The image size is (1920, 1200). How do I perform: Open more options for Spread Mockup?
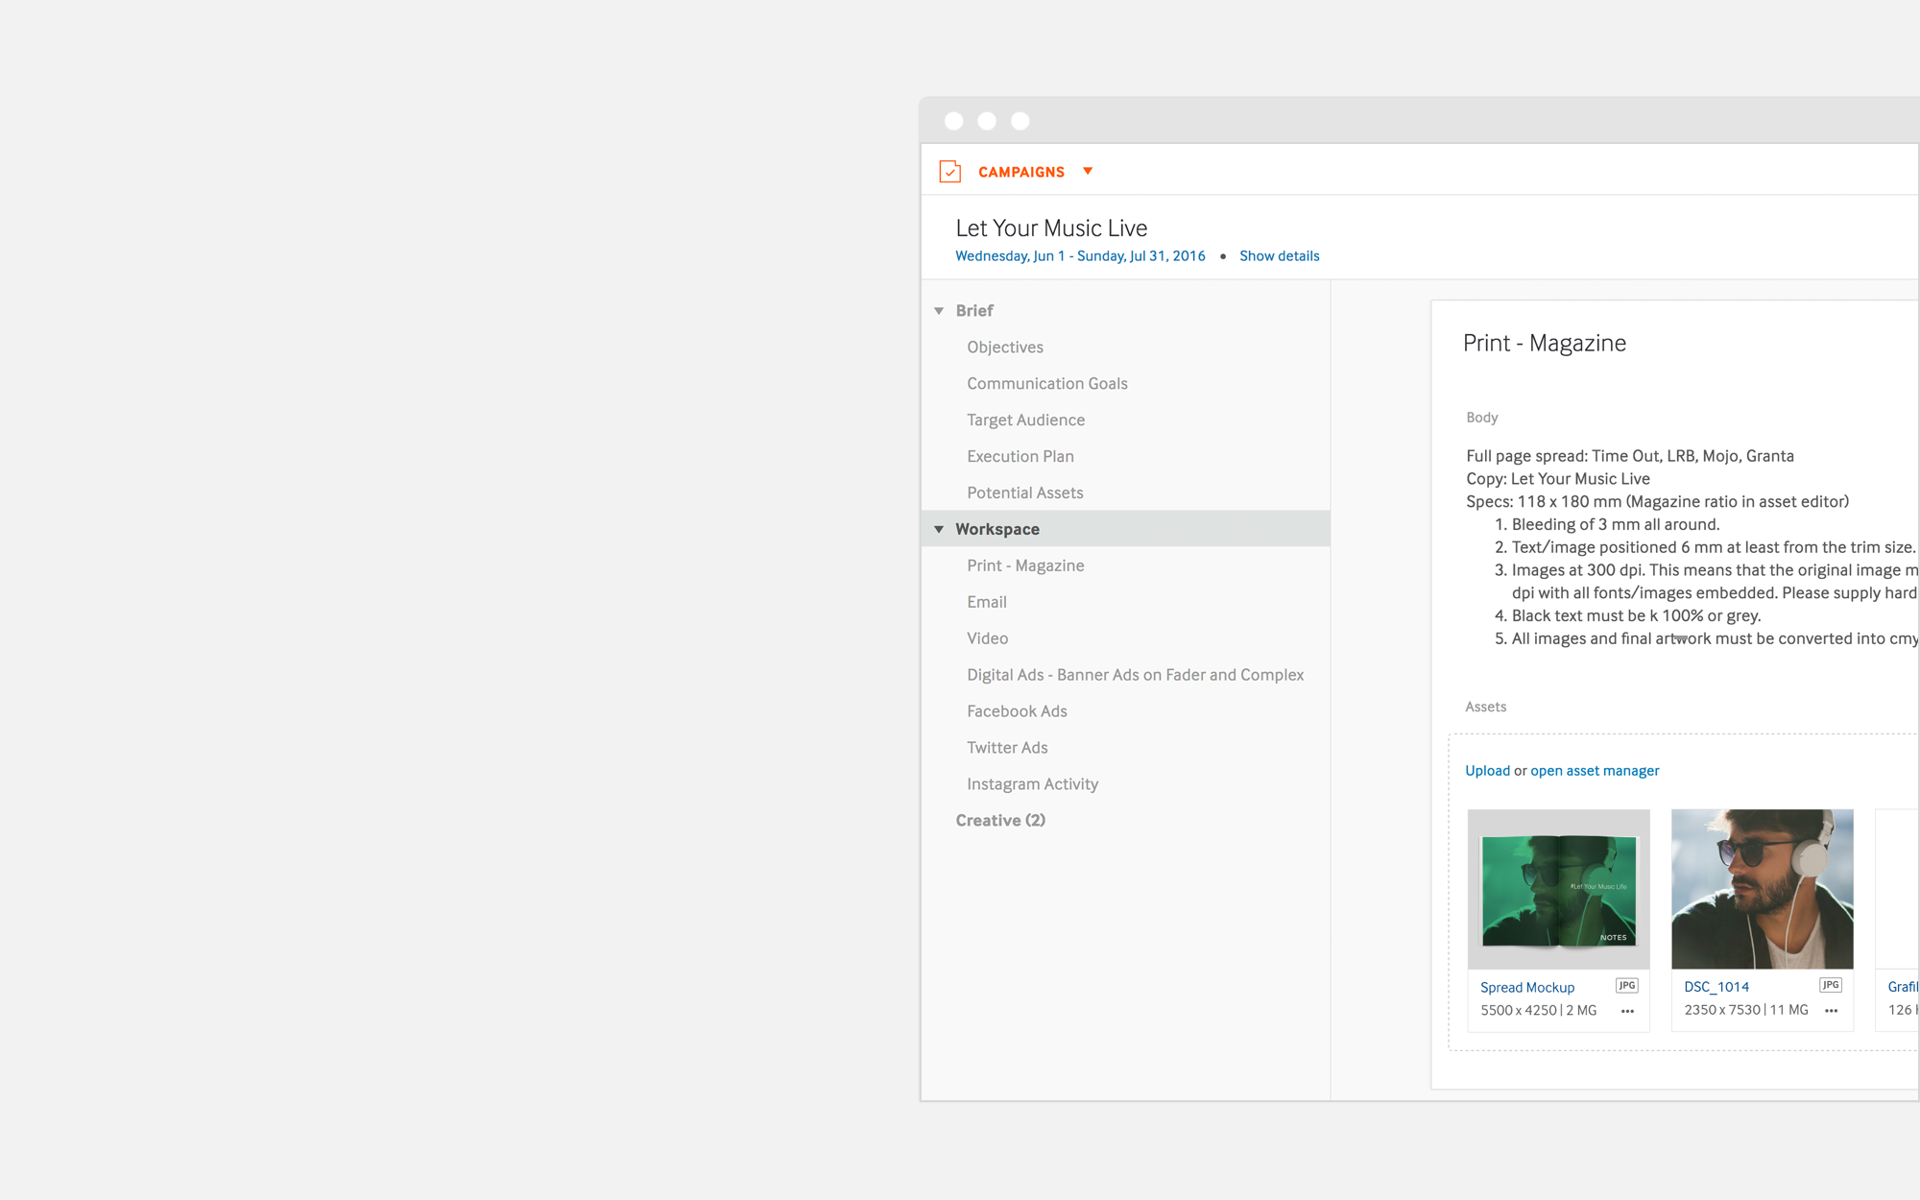tap(1627, 1011)
